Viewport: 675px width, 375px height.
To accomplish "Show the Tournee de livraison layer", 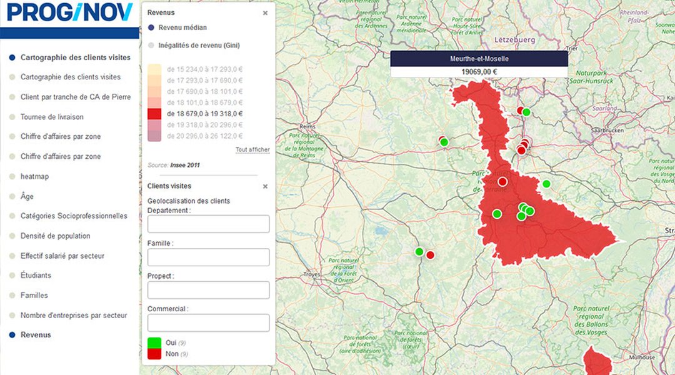I will pos(52,117).
